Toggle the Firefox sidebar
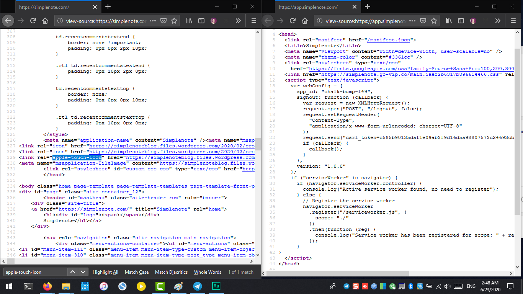 coord(201,21)
